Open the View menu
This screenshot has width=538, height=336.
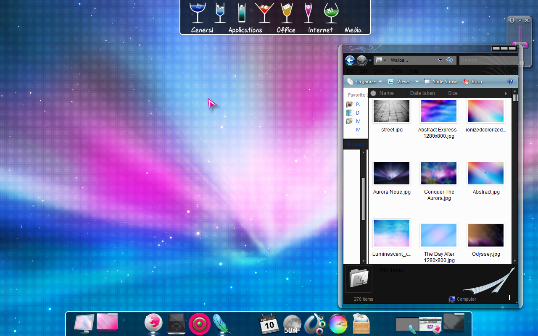379,71
